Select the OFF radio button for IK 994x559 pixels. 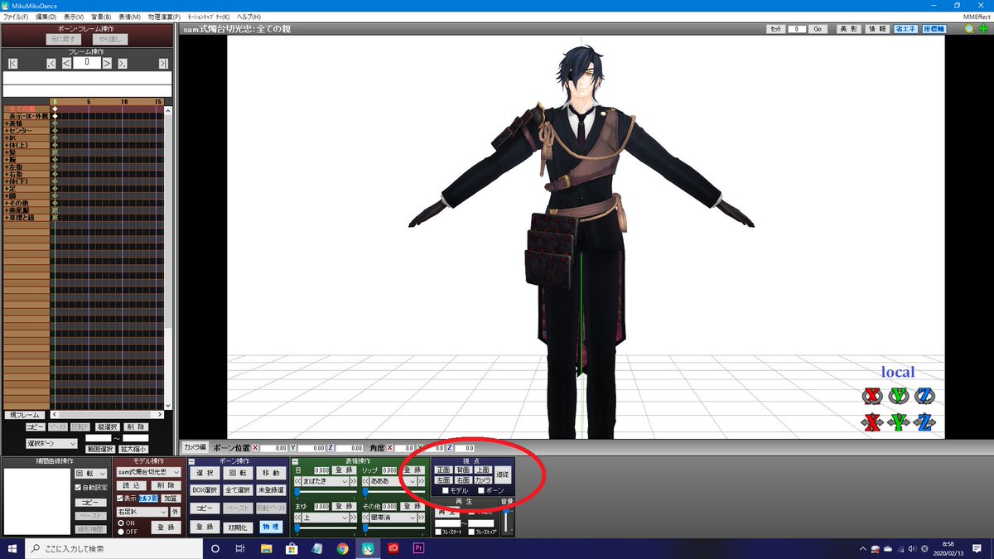click(x=120, y=531)
